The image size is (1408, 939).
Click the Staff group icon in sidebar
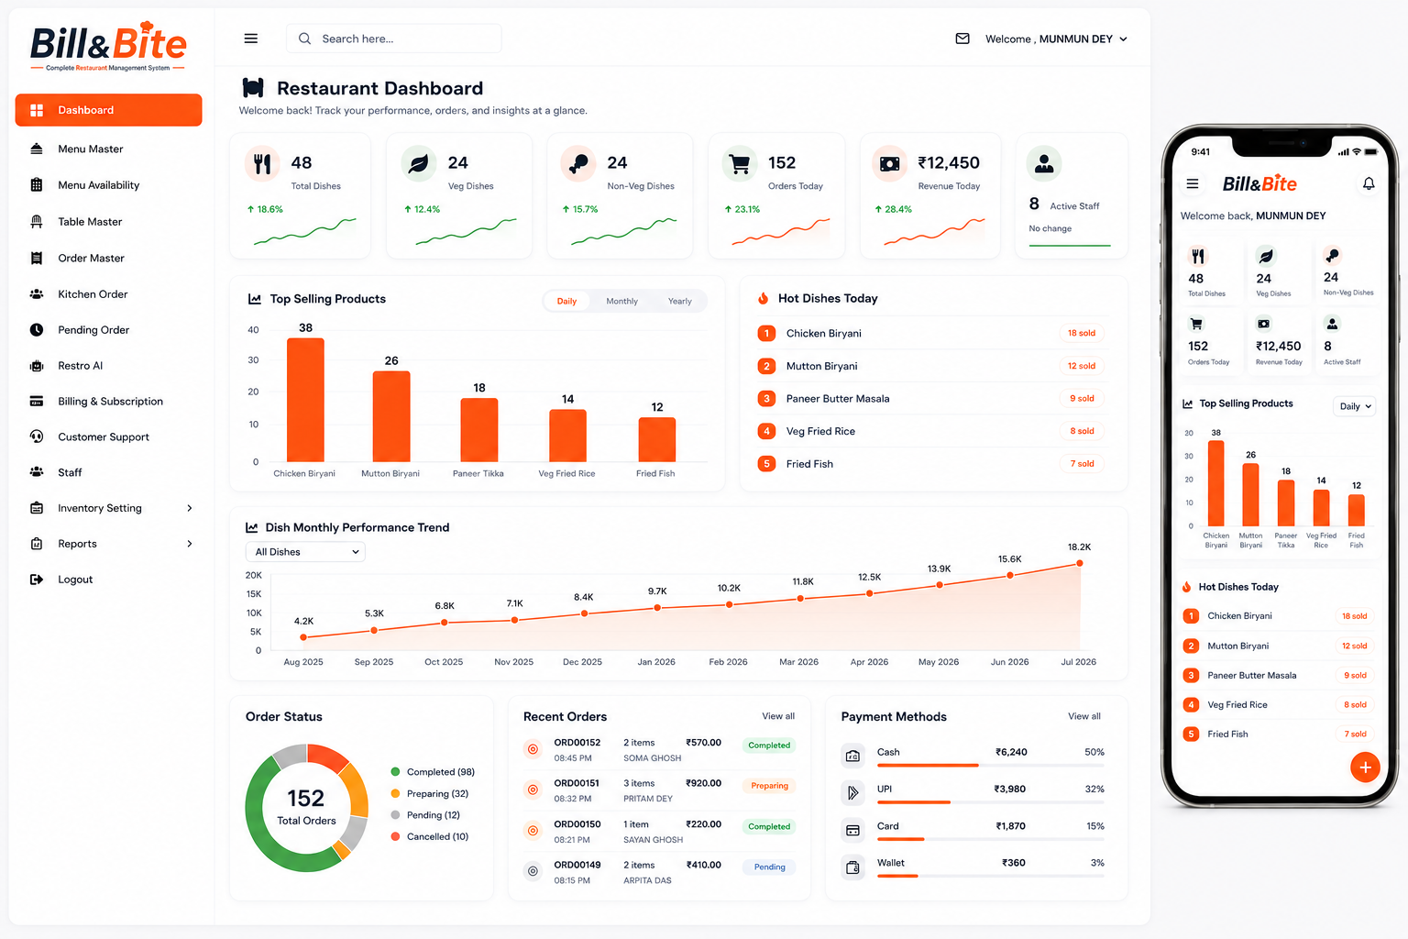pyautogui.click(x=37, y=472)
